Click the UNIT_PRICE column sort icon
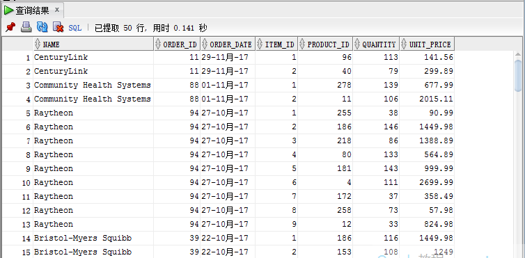 (405, 44)
